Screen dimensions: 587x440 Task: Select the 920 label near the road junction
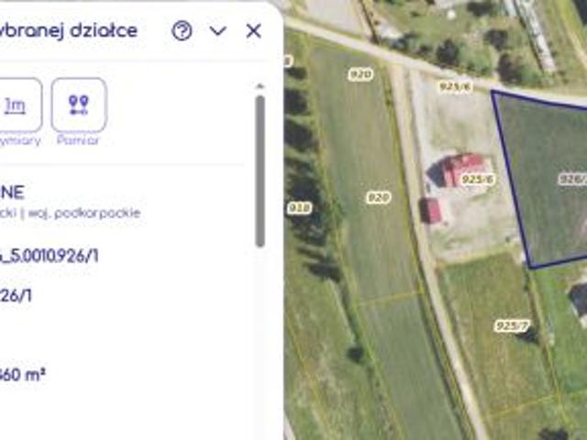(x=360, y=74)
